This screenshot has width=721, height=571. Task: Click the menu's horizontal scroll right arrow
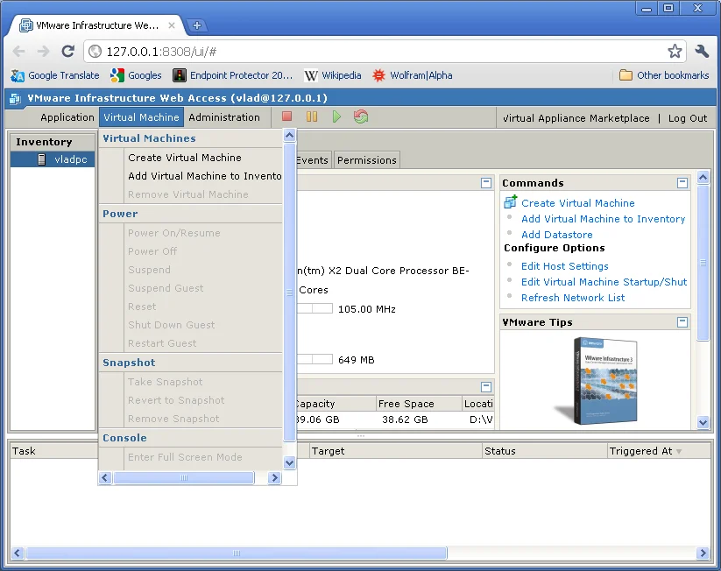tap(274, 477)
